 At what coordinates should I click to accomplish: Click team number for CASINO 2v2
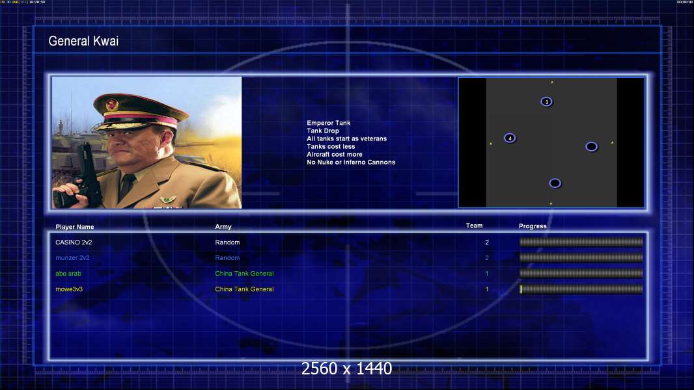[487, 242]
